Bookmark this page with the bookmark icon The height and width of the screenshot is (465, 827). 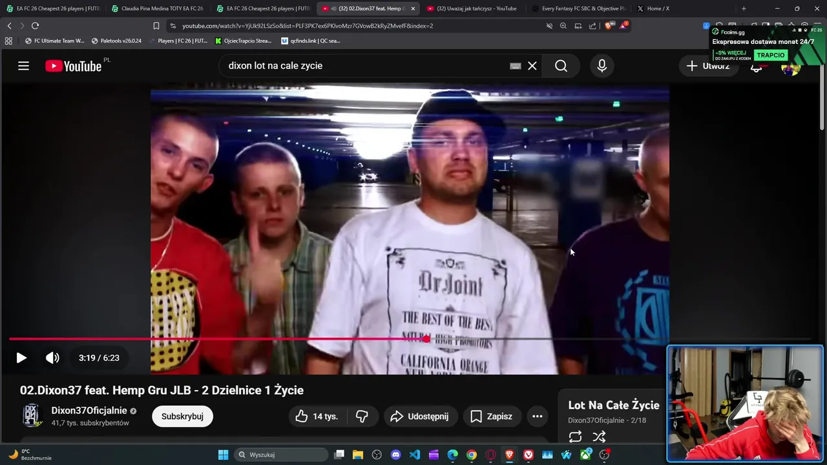pos(156,26)
